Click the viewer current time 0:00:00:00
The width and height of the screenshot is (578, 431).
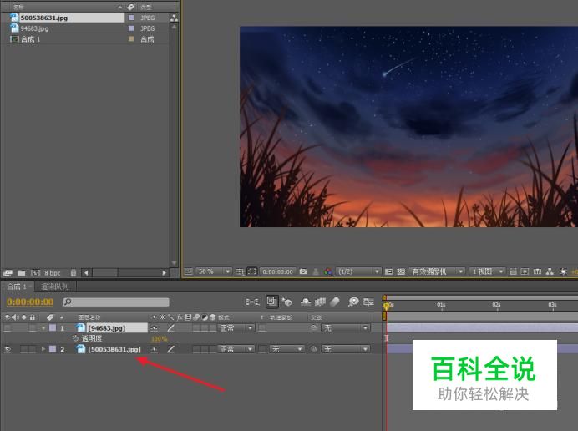pos(277,271)
